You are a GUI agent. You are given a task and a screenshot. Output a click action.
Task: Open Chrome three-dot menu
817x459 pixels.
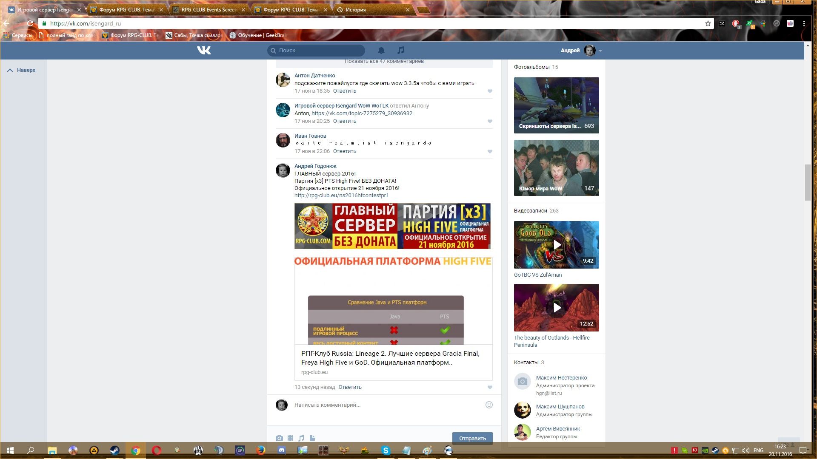804,23
